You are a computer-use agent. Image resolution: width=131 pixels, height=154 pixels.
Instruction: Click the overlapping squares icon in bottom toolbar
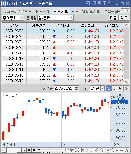click(x=72, y=150)
